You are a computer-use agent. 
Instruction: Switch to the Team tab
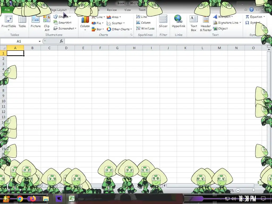click(x=142, y=10)
